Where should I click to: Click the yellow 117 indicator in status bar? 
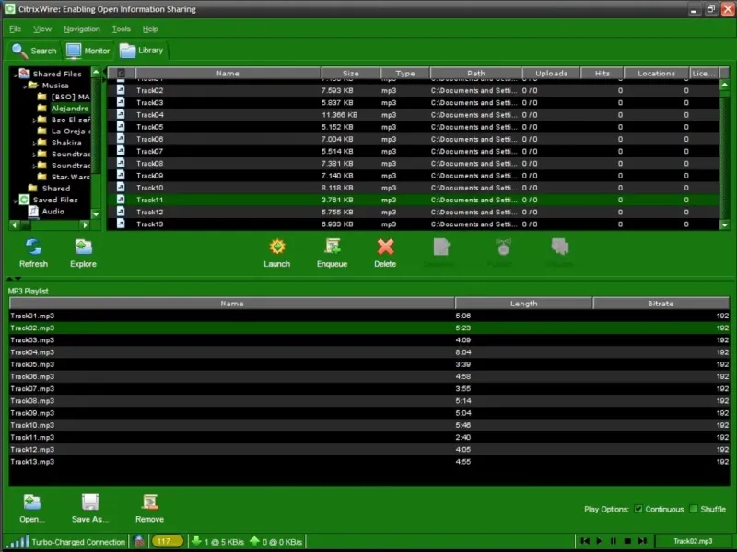[167, 541]
